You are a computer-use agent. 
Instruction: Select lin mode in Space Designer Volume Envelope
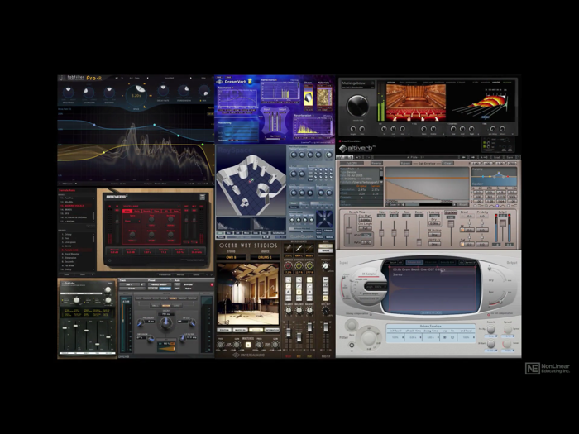pos(452,337)
